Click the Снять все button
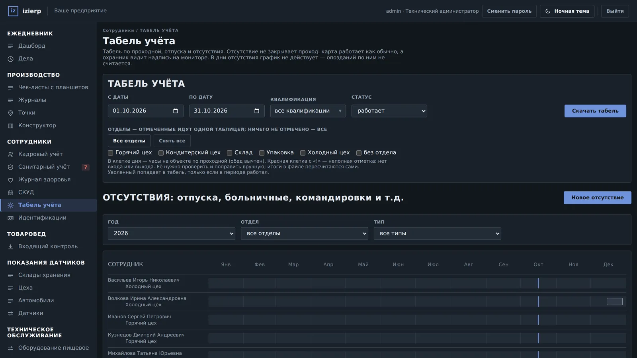 [x=172, y=141]
